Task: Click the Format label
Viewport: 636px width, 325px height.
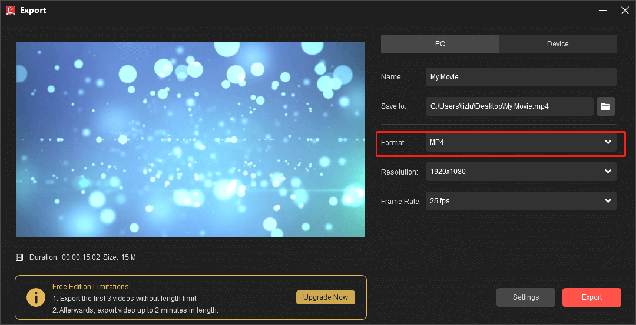Action: tap(393, 142)
